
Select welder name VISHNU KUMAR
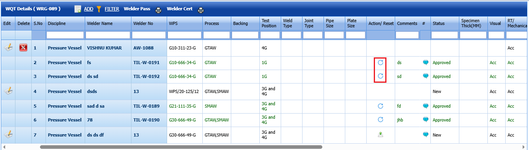pyautogui.click(x=104, y=48)
